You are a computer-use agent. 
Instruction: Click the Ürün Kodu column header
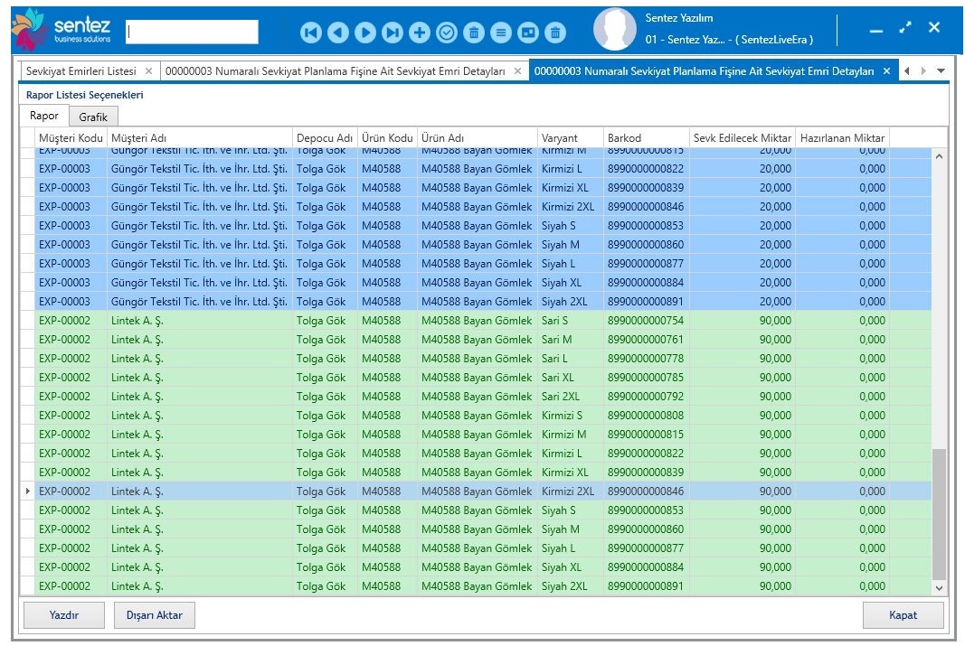click(x=387, y=138)
